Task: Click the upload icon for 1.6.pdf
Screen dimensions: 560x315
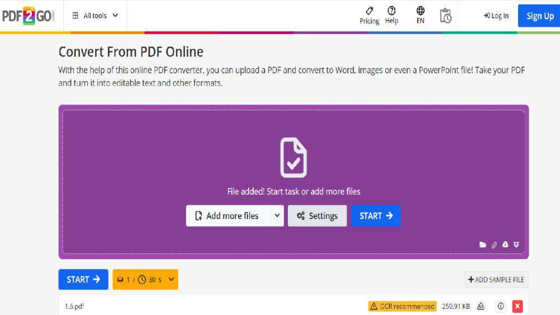Action: click(480, 306)
